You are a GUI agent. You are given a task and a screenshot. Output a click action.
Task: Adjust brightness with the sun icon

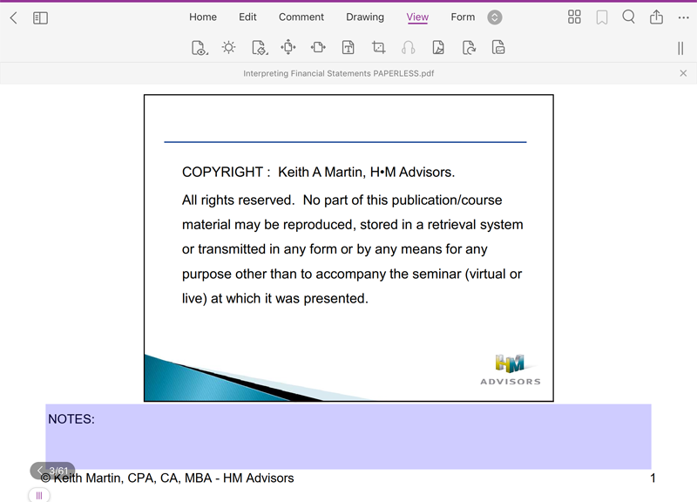(228, 48)
